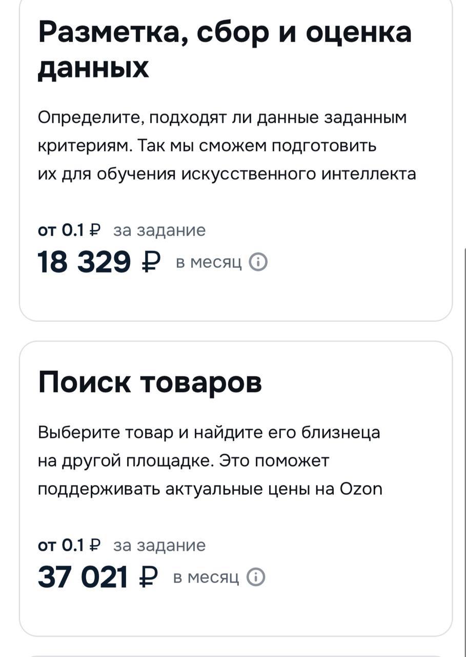Click the ruble sign after 18 329
The width and height of the screenshot is (466, 657).
click(x=150, y=263)
